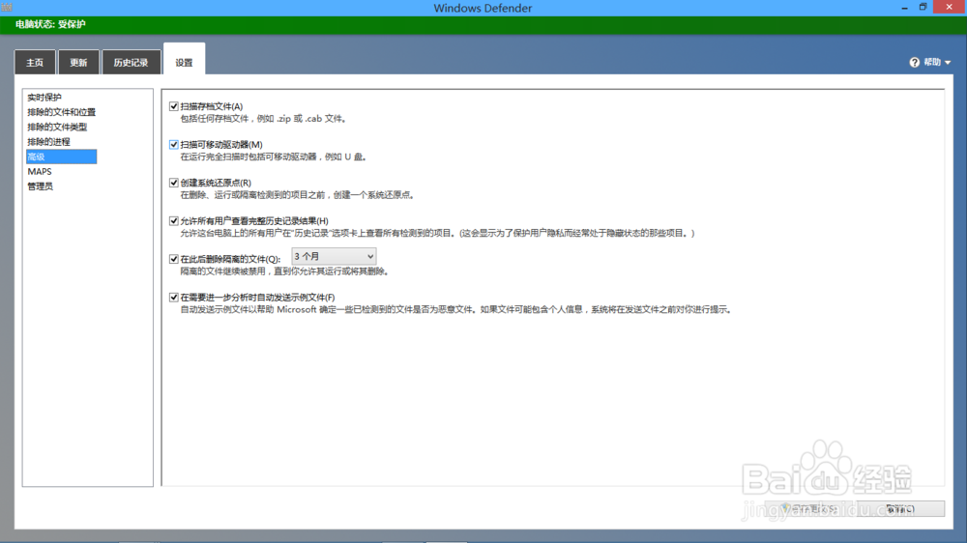Click description 隔离的文件继续被禁用

pyautogui.click(x=285, y=271)
